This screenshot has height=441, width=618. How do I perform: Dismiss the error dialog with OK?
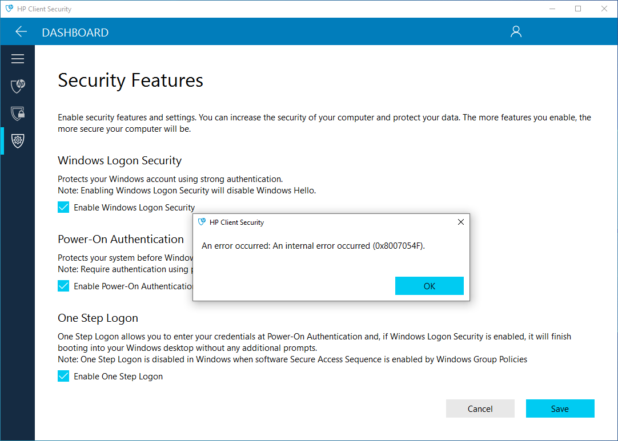429,286
